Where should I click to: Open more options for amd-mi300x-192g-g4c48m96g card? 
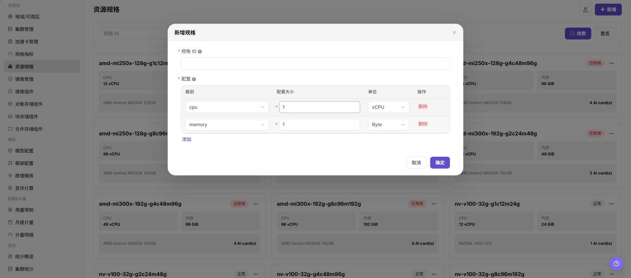(x=256, y=204)
